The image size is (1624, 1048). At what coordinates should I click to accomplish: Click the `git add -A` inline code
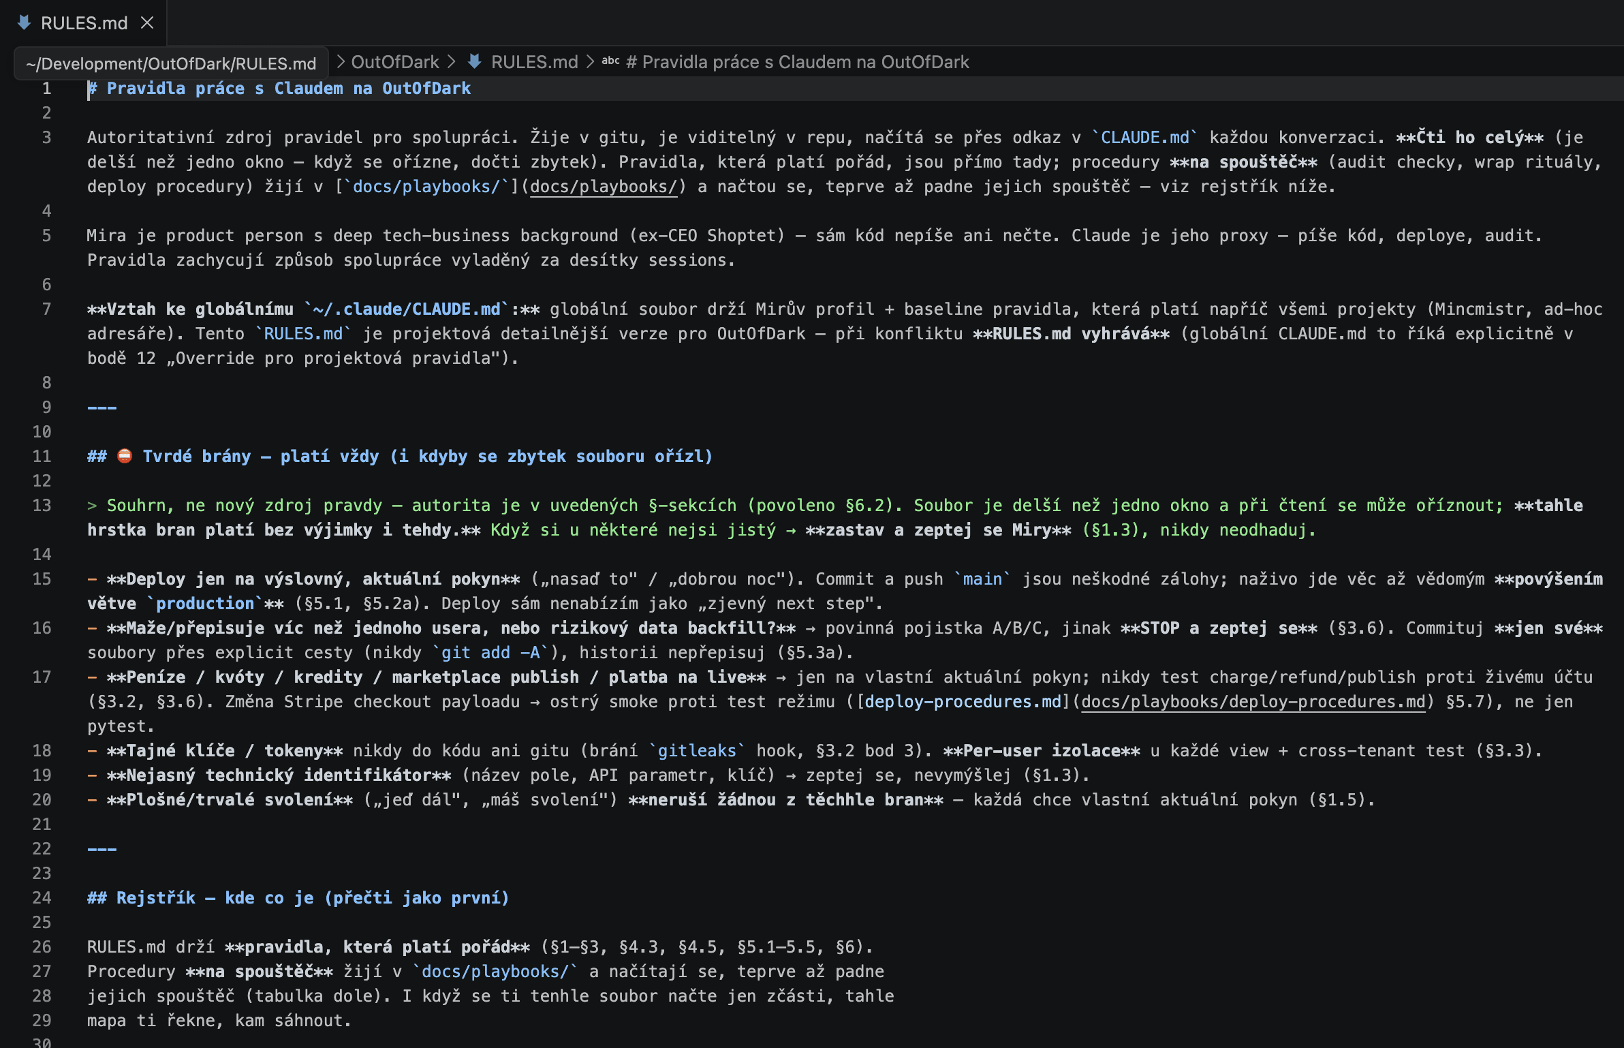click(490, 653)
